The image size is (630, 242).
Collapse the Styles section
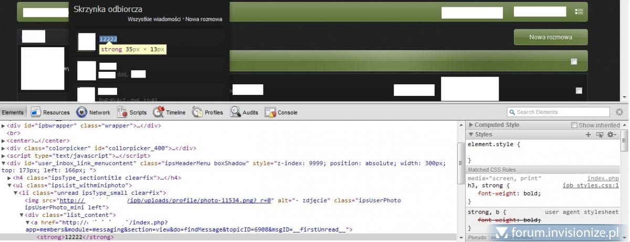[471, 135]
